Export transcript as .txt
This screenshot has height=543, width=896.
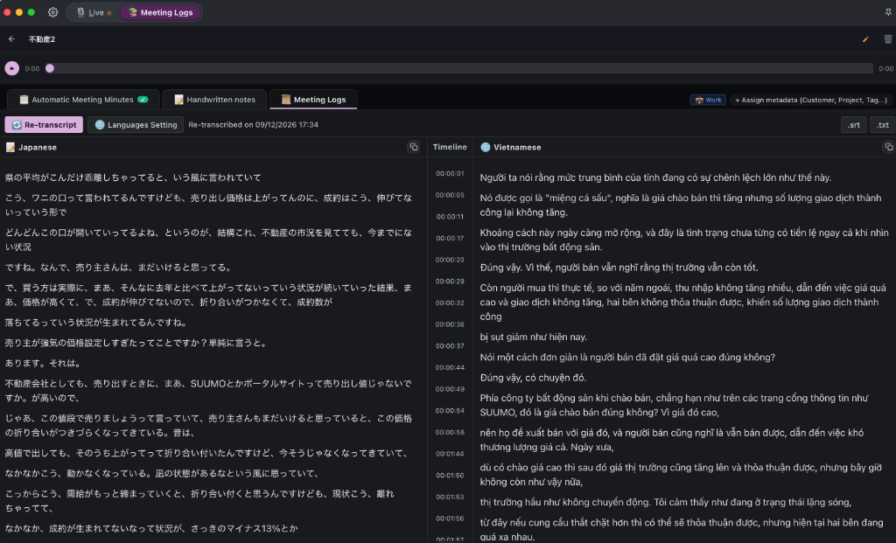click(x=882, y=124)
